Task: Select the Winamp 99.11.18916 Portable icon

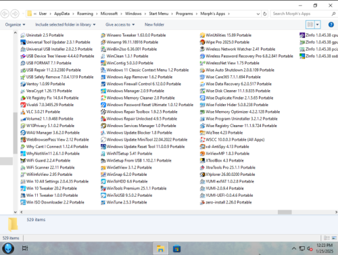Action: [x=103, y=42]
